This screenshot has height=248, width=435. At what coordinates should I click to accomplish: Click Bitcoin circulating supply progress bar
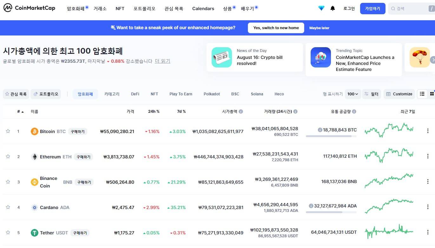[x=331, y=136]
